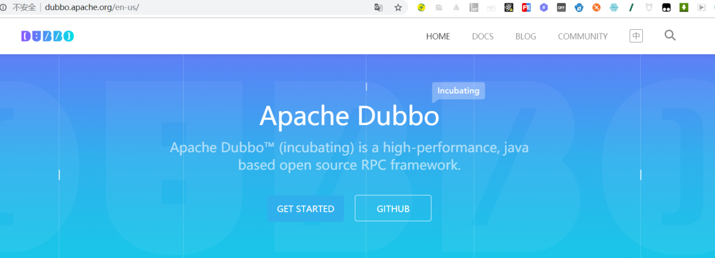
Task: Click the yellow-green circular extension icon
Action: pos(422,7)
